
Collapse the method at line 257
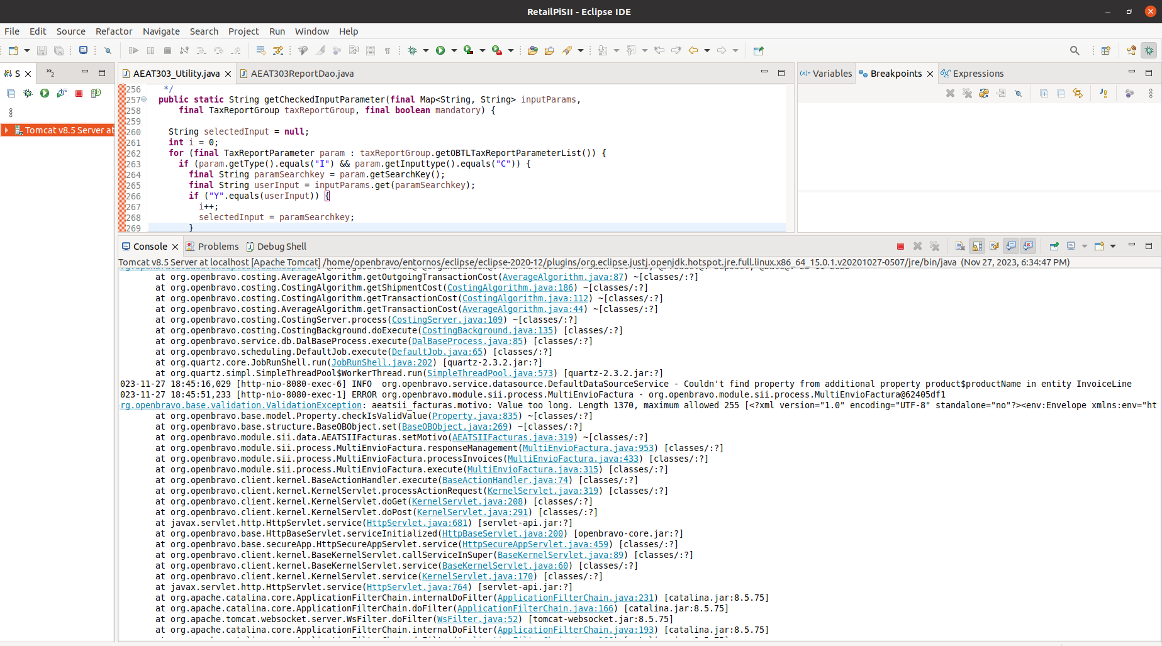143,99
